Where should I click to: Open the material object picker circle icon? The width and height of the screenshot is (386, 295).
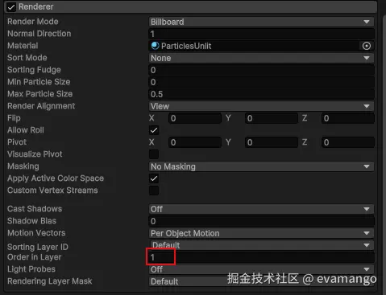(x=367, y=46)
